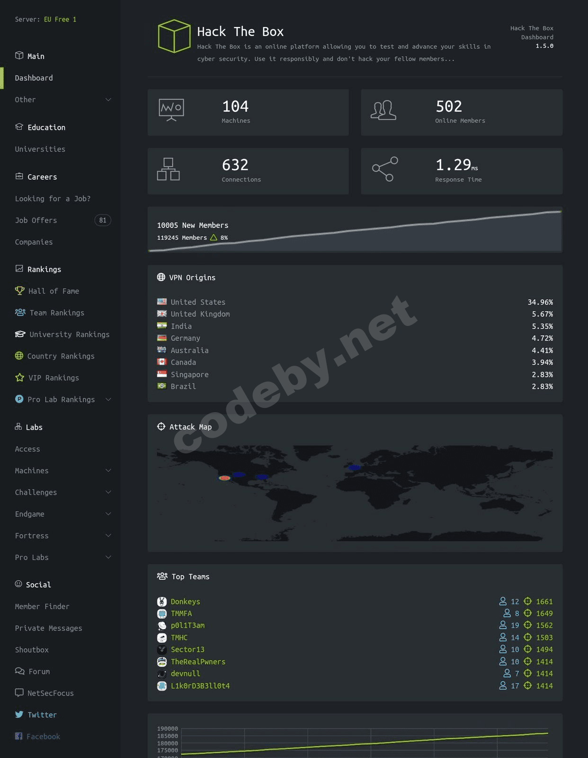Open the TheRealPwners team link
The width and height of the screenshot is (588, 758).
(198, 661)
